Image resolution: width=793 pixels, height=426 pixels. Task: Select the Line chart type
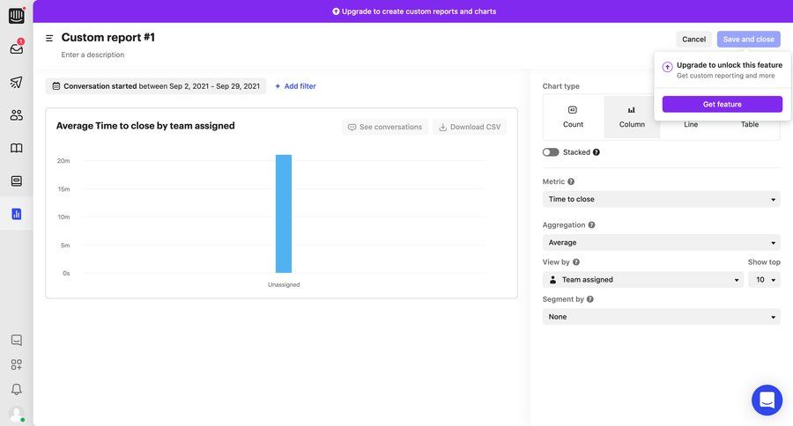(x=690, y=124)
